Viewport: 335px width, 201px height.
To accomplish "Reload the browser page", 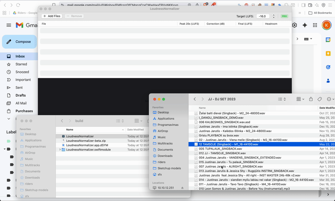I will (18, 5).
